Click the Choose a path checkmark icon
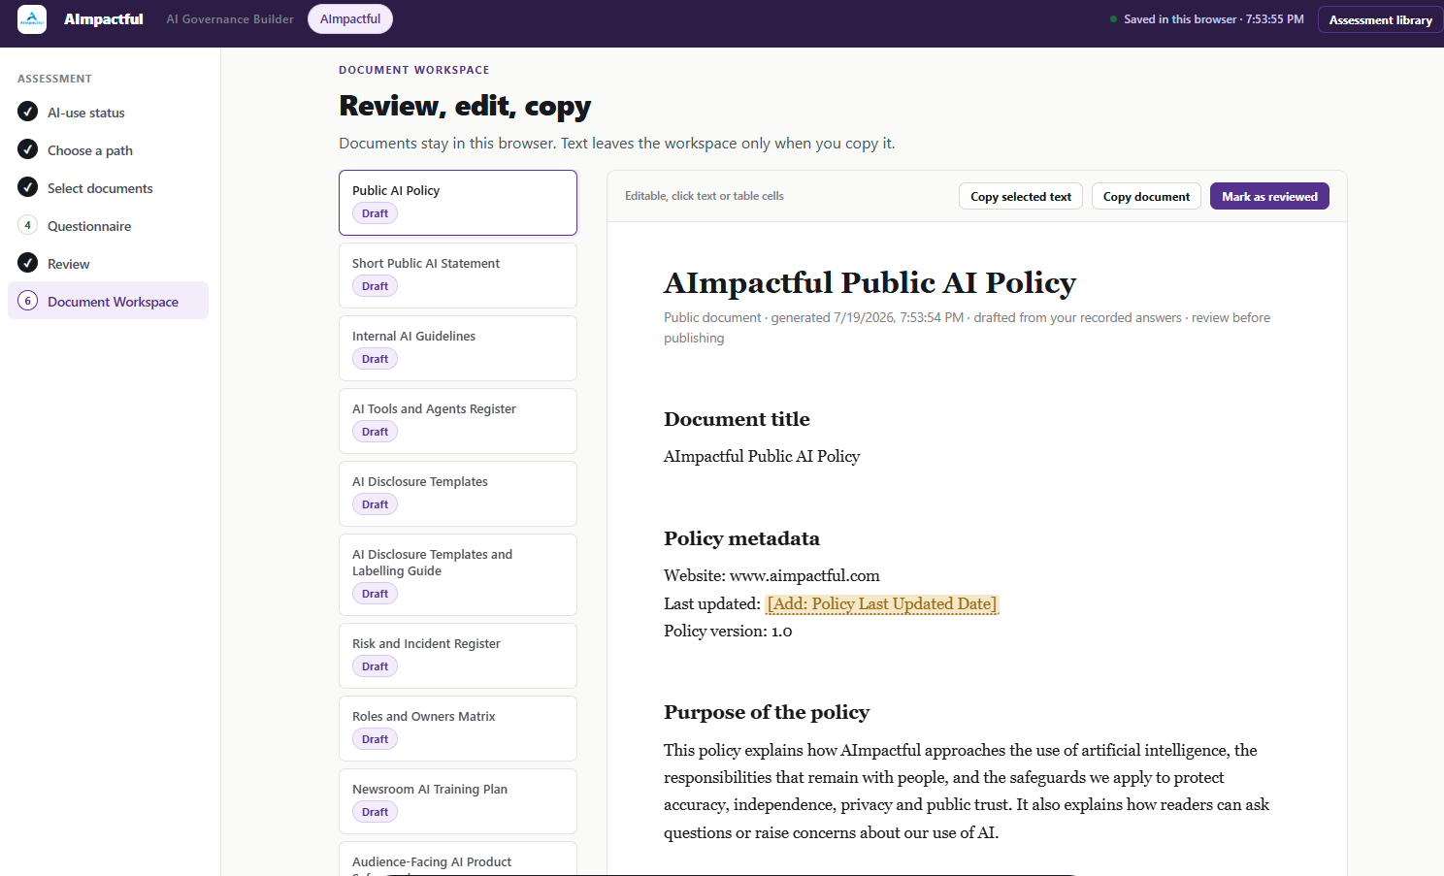 click(x=28, y=149)
